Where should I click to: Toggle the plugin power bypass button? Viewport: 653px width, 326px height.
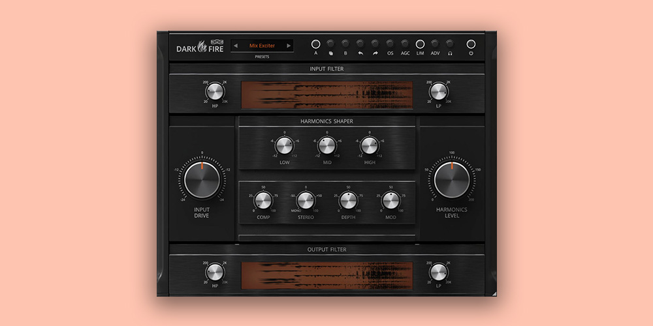point(471,44)
